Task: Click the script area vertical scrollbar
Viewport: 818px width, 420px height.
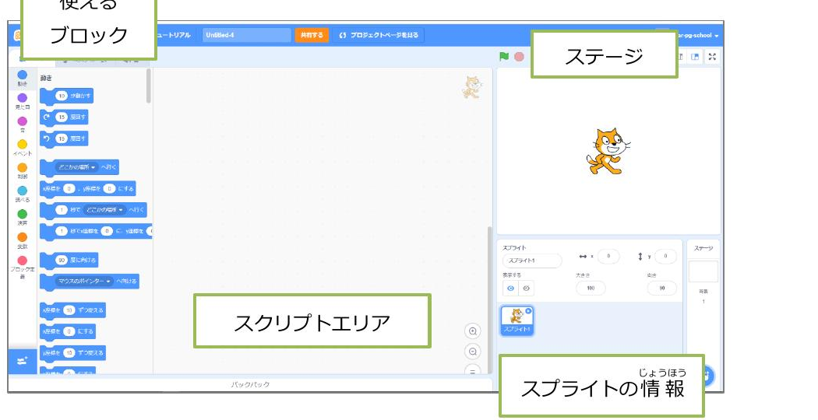Action: click(489, 299)
